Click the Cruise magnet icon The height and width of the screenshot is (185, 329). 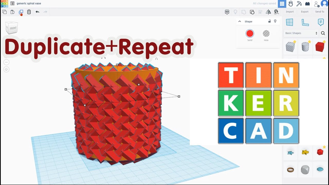[x=277, y=12]
